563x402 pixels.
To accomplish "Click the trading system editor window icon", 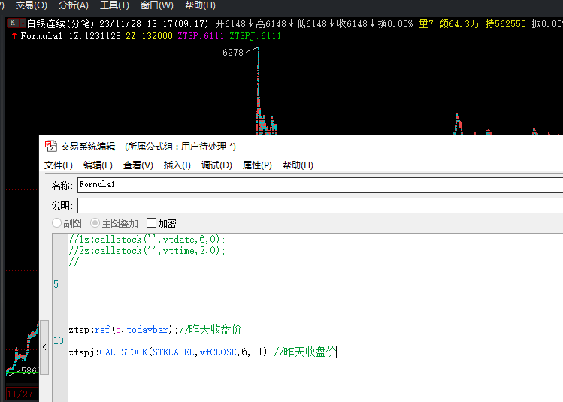I will [x=50, y=146].
